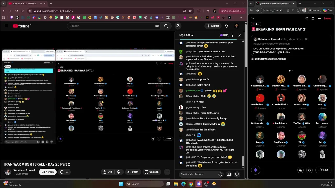Image resolution: width=335 pixels, height=188 pixels.
Task: Open the Sulaiman Ahmed channel name link
Action: coord(24,170)
